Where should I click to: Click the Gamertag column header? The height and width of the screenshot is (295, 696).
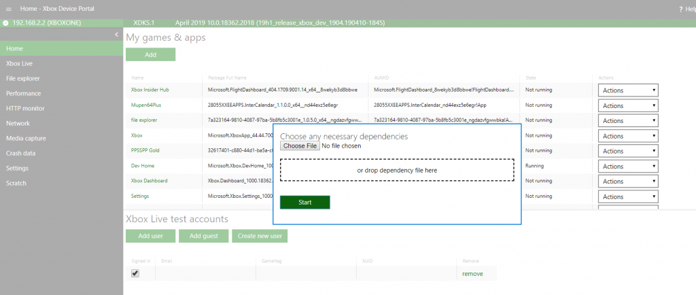[x=272, y=261]
